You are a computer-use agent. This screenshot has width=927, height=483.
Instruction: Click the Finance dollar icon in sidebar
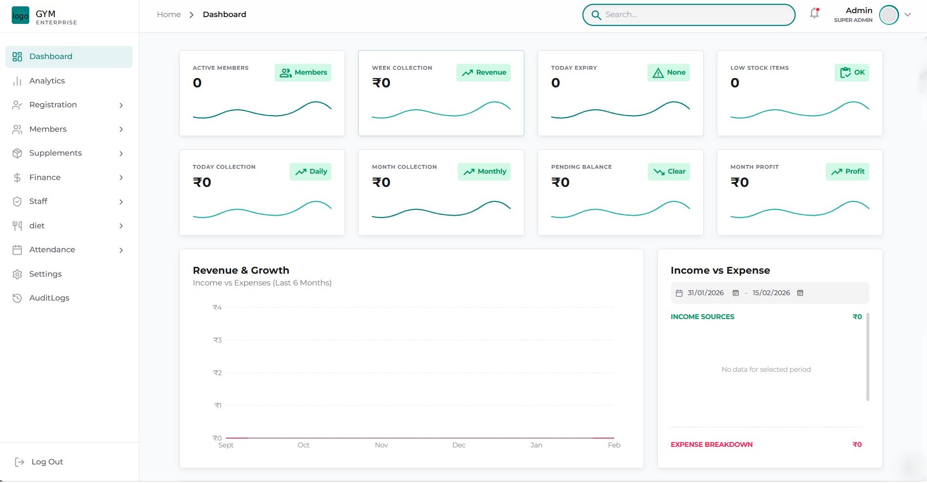click(x=17, y=177)
